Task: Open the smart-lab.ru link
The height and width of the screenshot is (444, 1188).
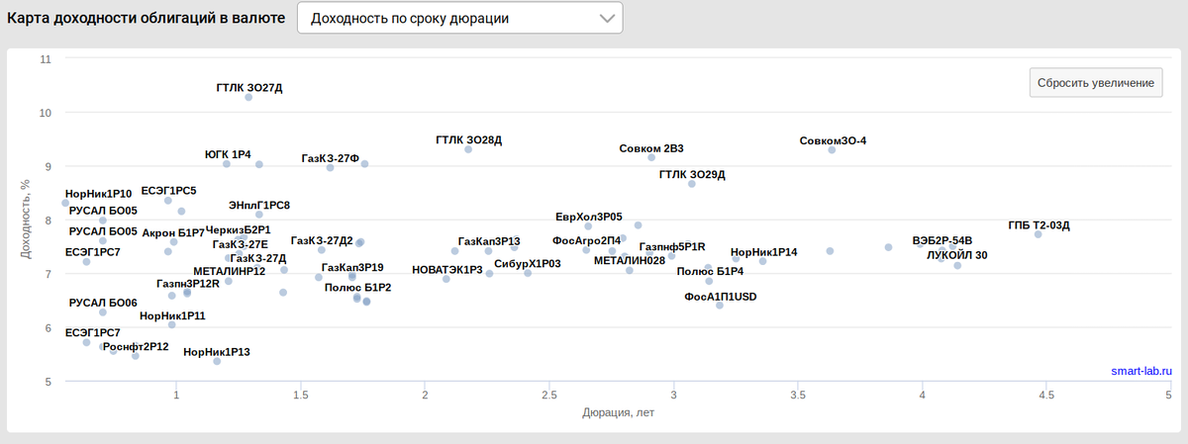Action: coord(1141,371)
